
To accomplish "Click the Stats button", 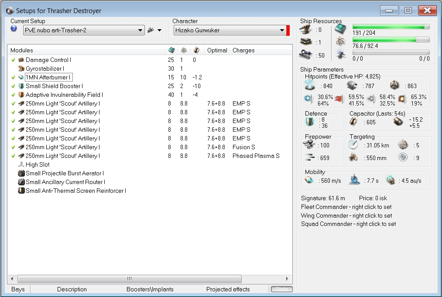I will tap(281, 289).
